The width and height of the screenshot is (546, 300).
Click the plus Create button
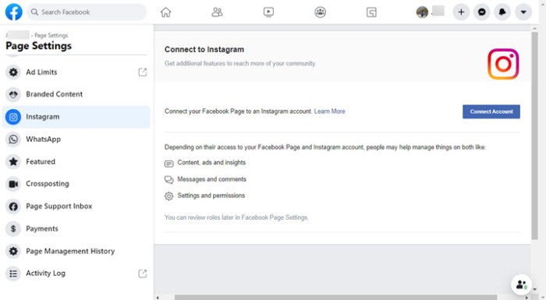[x=461, y=12]
